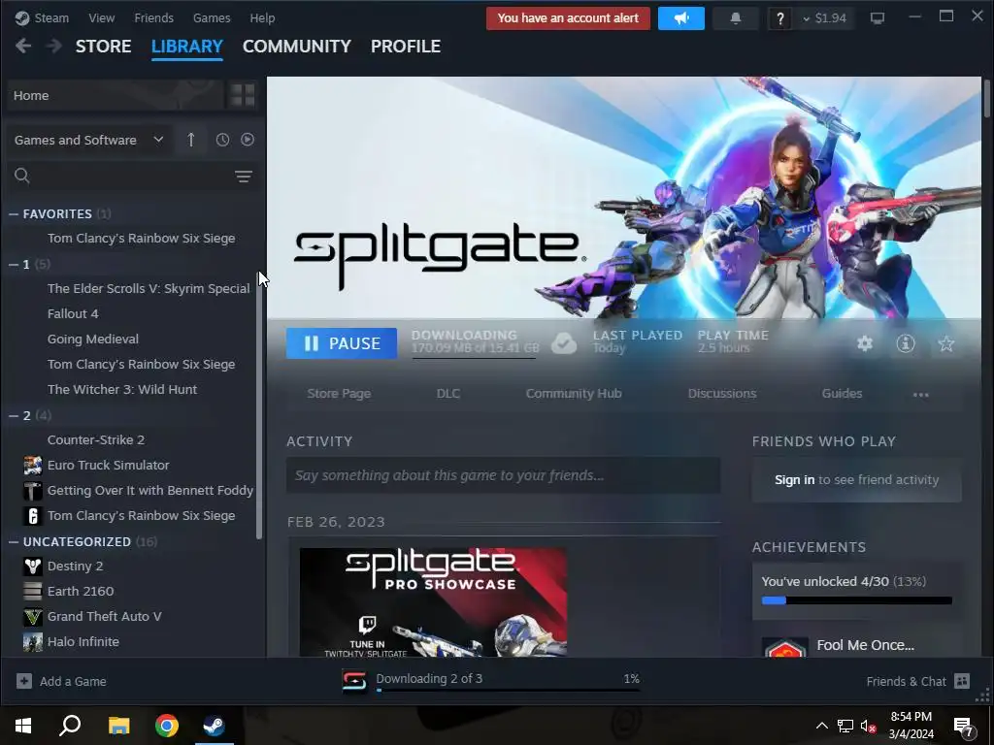Open the View menu
The image size is (994, 745).
pyautogui.click(x=101, y=17)
